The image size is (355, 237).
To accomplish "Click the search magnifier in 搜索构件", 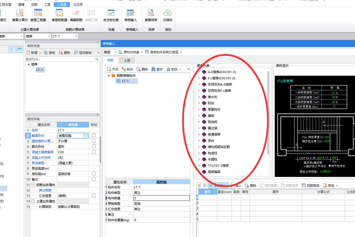I will (97, 59).
